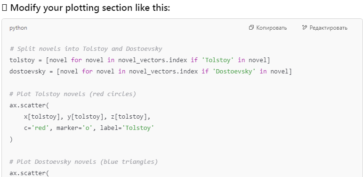Click the copy icon beside Копировать

tap(251, 28)
